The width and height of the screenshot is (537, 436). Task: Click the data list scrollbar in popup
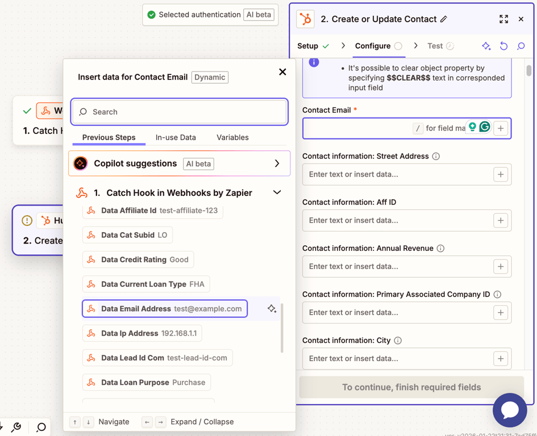point(282,328)
